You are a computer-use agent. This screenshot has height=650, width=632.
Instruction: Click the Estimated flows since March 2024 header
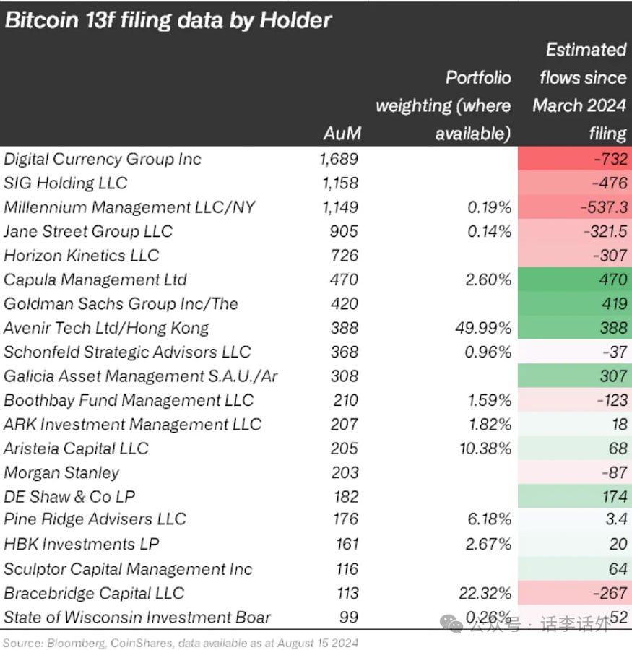click(580, 91)
